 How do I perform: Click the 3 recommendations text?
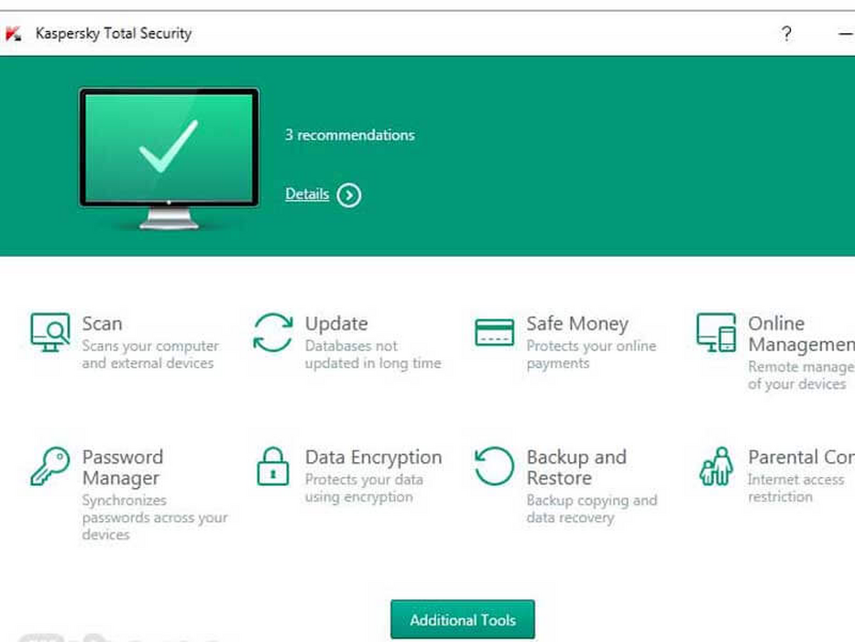pyautogui.click(x=349, y=135)
